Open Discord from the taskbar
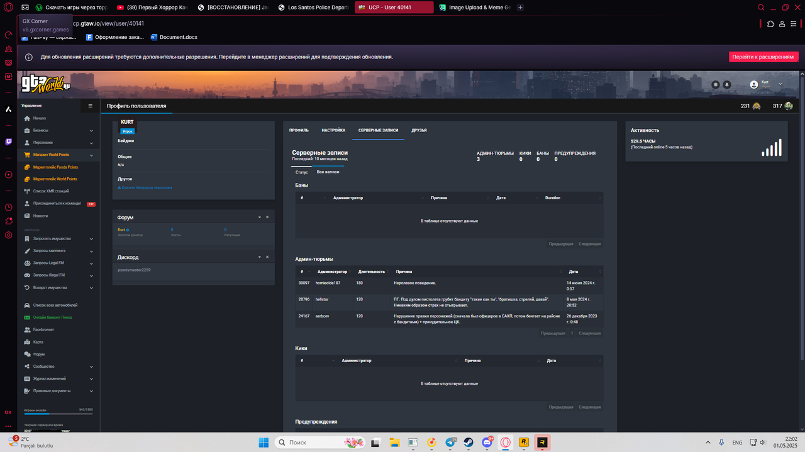This screenshot has width=805, height=452. (487, 443)
